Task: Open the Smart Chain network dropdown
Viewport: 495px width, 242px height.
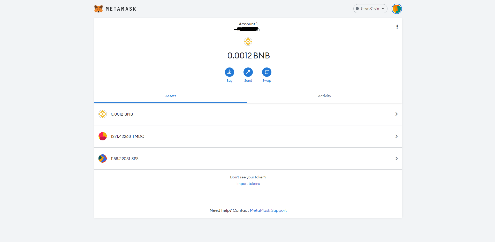Action: coord(370,9)
